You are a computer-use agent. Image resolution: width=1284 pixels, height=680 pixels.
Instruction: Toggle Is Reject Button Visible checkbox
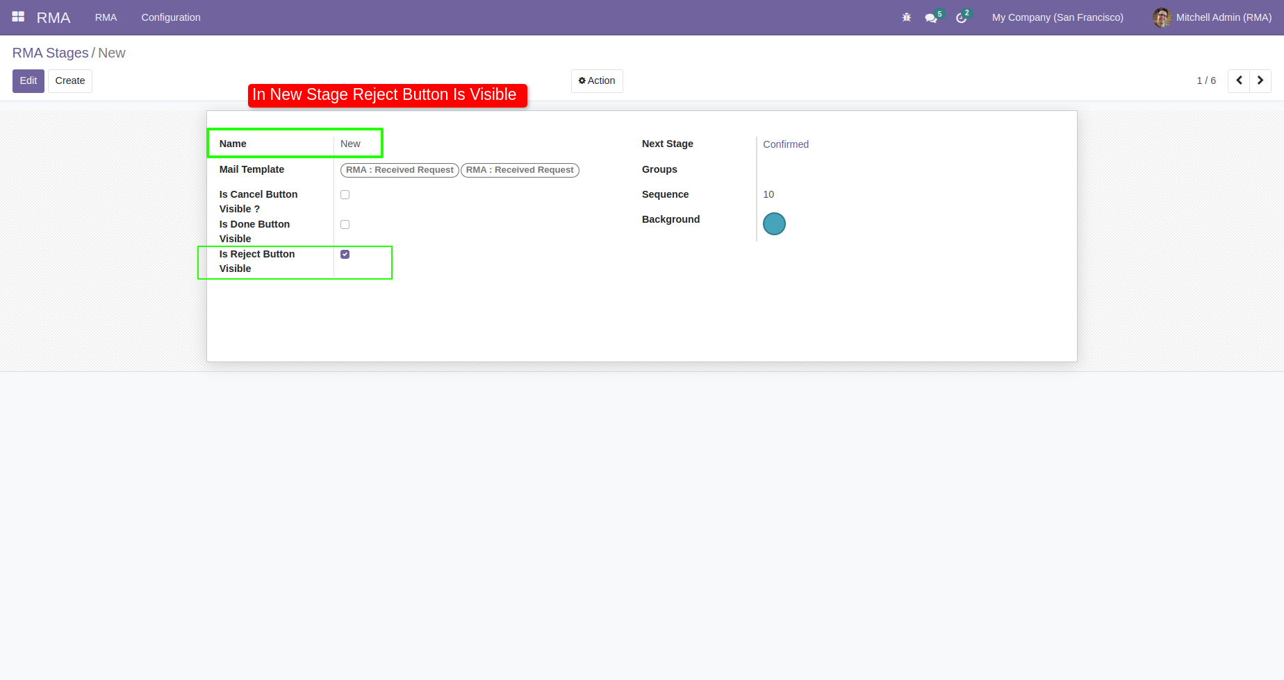[x=345, y=254]
